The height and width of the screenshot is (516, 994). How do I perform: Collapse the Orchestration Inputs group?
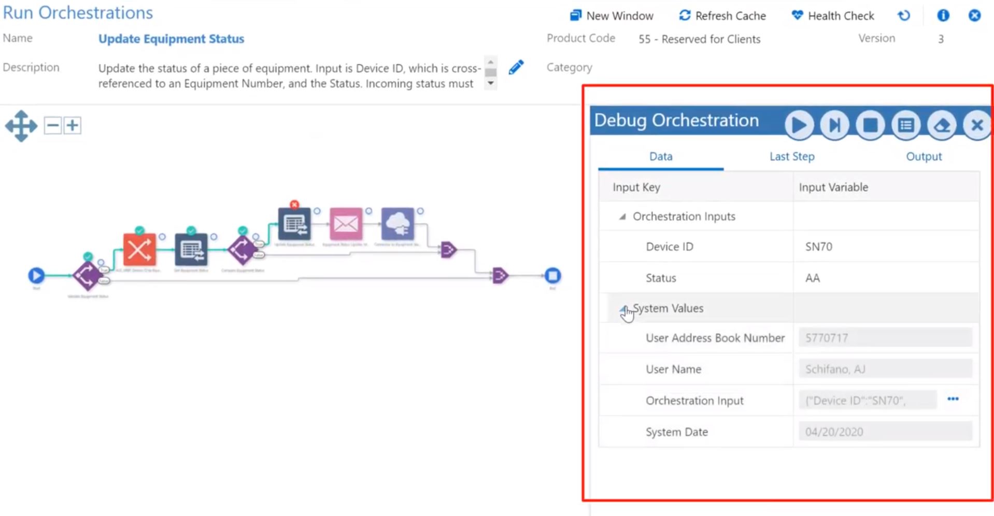[623, 216]
